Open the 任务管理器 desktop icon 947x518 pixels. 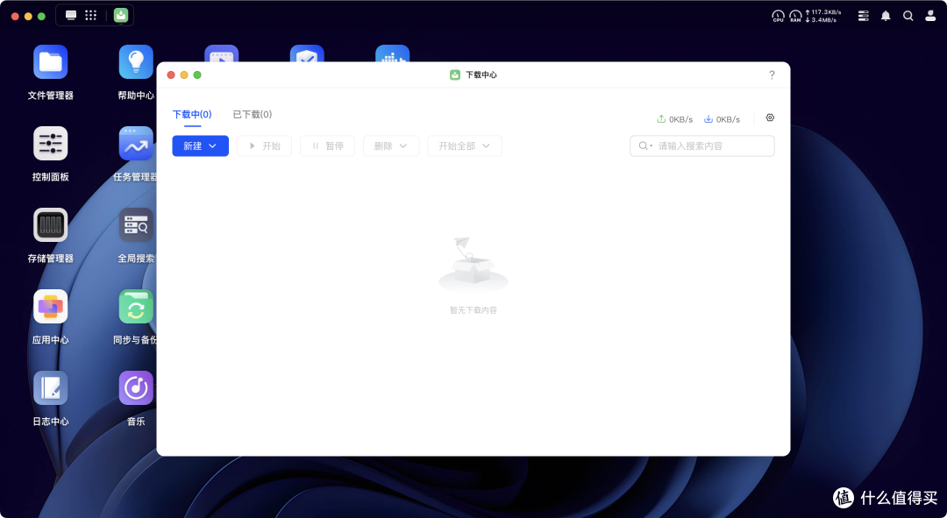tap(136, 144)
